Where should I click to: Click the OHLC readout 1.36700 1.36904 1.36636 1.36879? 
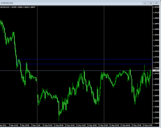(23, 7)
